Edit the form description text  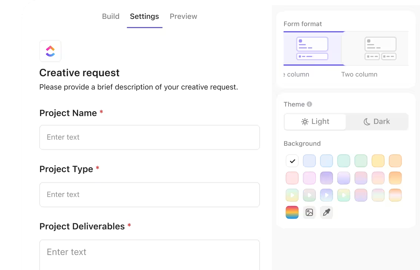click(139, 87)
